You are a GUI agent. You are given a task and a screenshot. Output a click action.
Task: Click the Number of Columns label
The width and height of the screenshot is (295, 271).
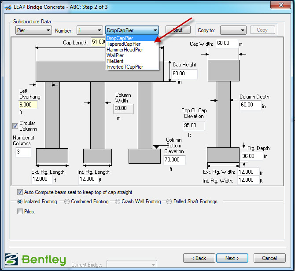24,141
